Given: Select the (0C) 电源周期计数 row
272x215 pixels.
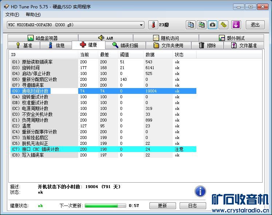Looking at the screenshot, I should pyautogui.click(x=103, y=108).
